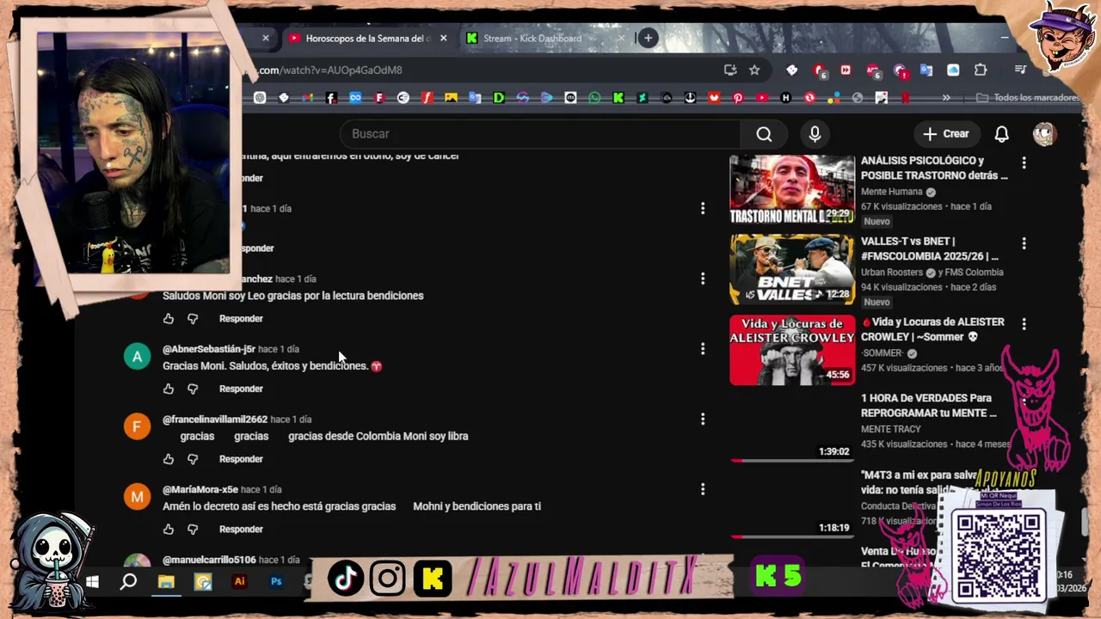Screen dimensions: 1101x619
Task: Switch to Stream - Kick Dashboard tab
Action: point(532,38)
